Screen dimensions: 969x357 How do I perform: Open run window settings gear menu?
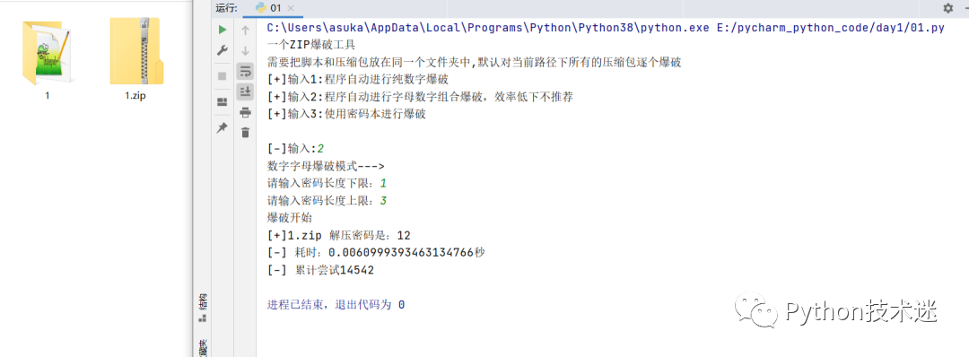coord(948,8)
